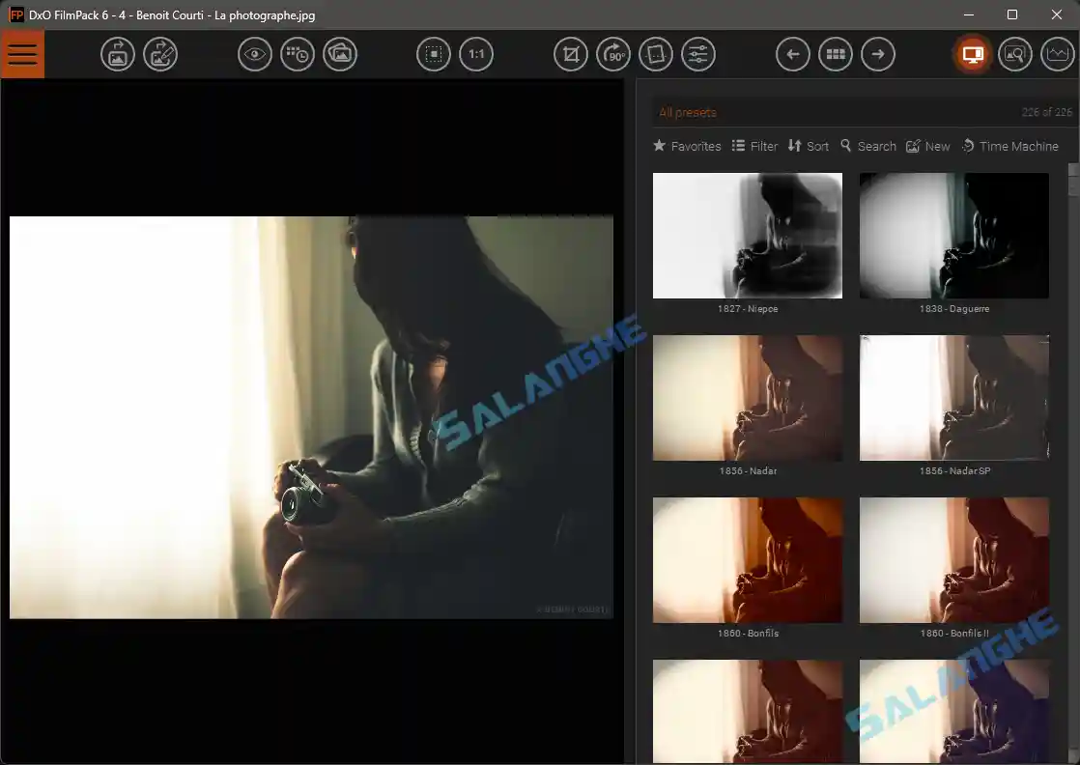The image size is (1080, 765).
Task: Open the fine-tuning settings sliders icon
Action: pyautogui.click(x=697, y=54)
